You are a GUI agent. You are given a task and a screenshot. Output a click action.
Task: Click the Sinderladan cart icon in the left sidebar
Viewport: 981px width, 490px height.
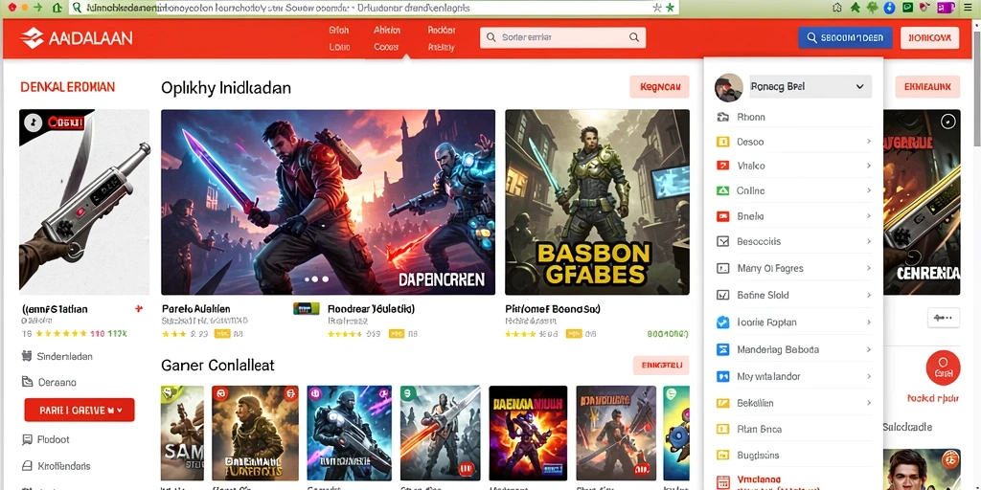(26, 356)
